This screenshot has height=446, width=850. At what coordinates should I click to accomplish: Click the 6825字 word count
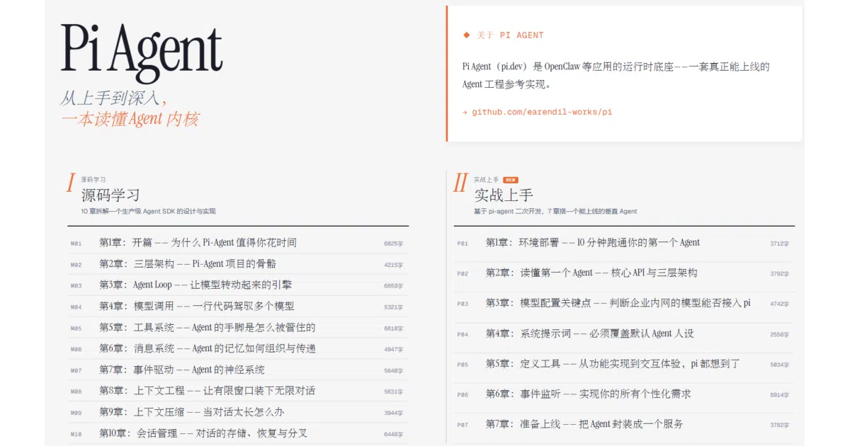[393, 244]
